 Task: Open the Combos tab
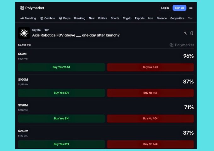[47, 18]
